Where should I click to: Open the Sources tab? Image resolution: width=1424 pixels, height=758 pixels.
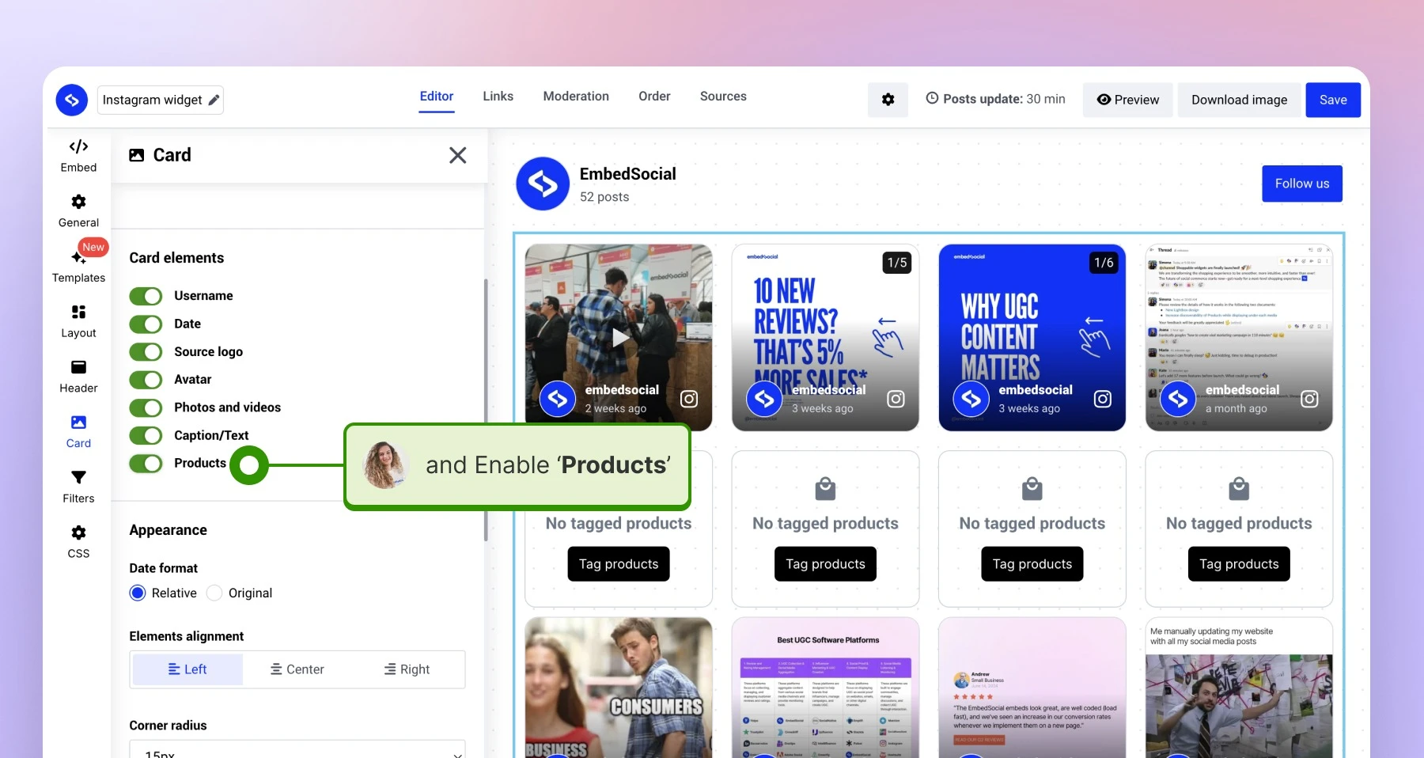point(723,97)
